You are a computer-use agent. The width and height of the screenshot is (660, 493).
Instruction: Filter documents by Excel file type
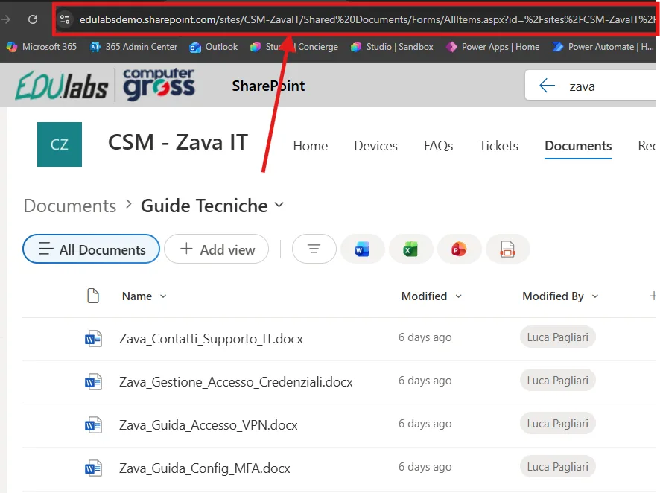(410, 249)
